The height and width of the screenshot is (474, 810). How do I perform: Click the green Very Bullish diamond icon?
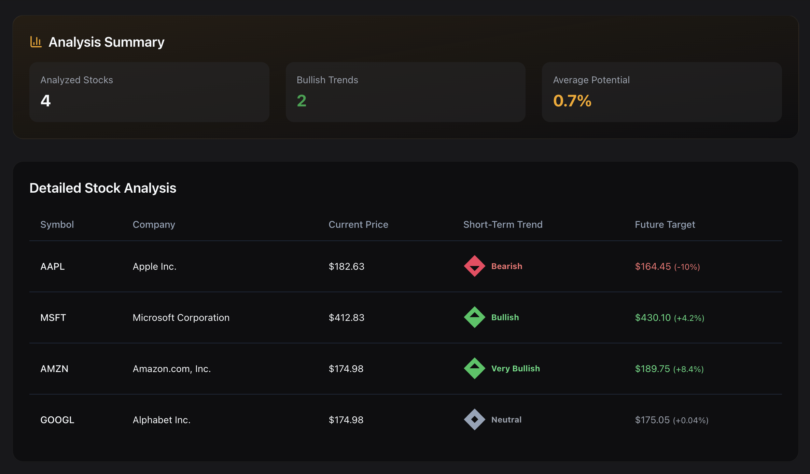(474, 368)
